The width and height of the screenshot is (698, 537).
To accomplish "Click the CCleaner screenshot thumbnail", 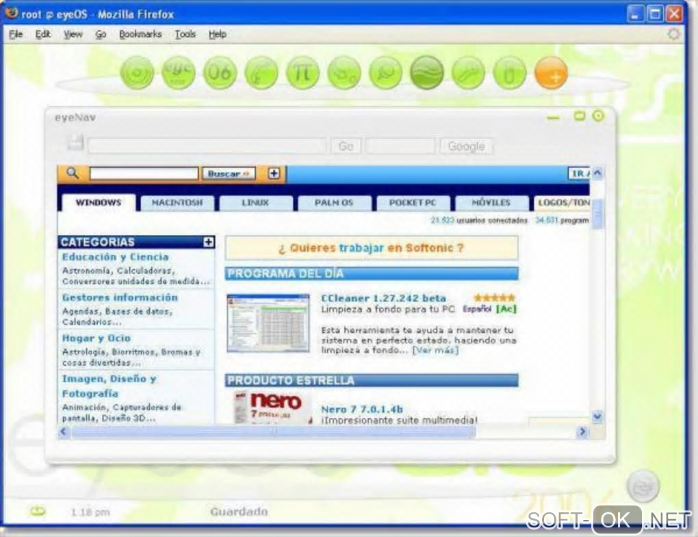I will click(268, 323).
